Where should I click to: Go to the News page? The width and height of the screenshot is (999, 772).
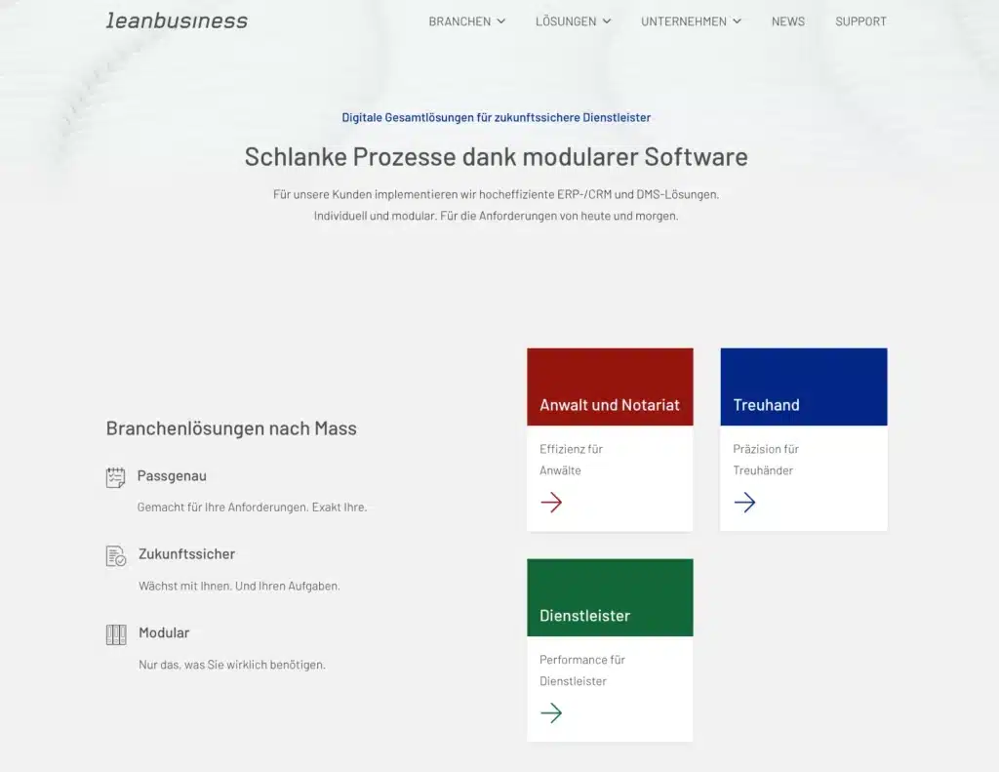point(787,21)
